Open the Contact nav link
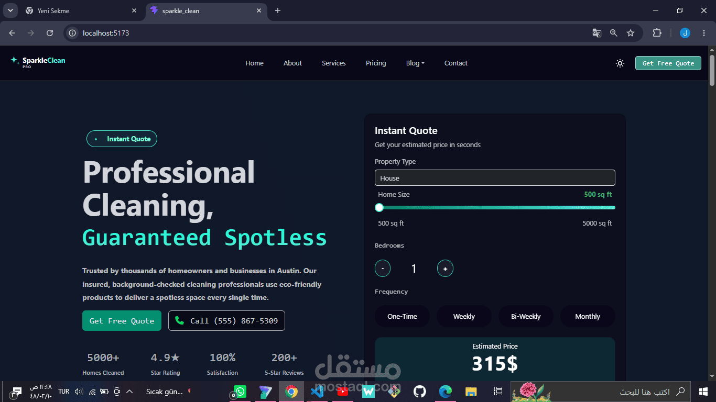Image resolution: width=716 pixels, height=402 pixels. click(455, 63)
